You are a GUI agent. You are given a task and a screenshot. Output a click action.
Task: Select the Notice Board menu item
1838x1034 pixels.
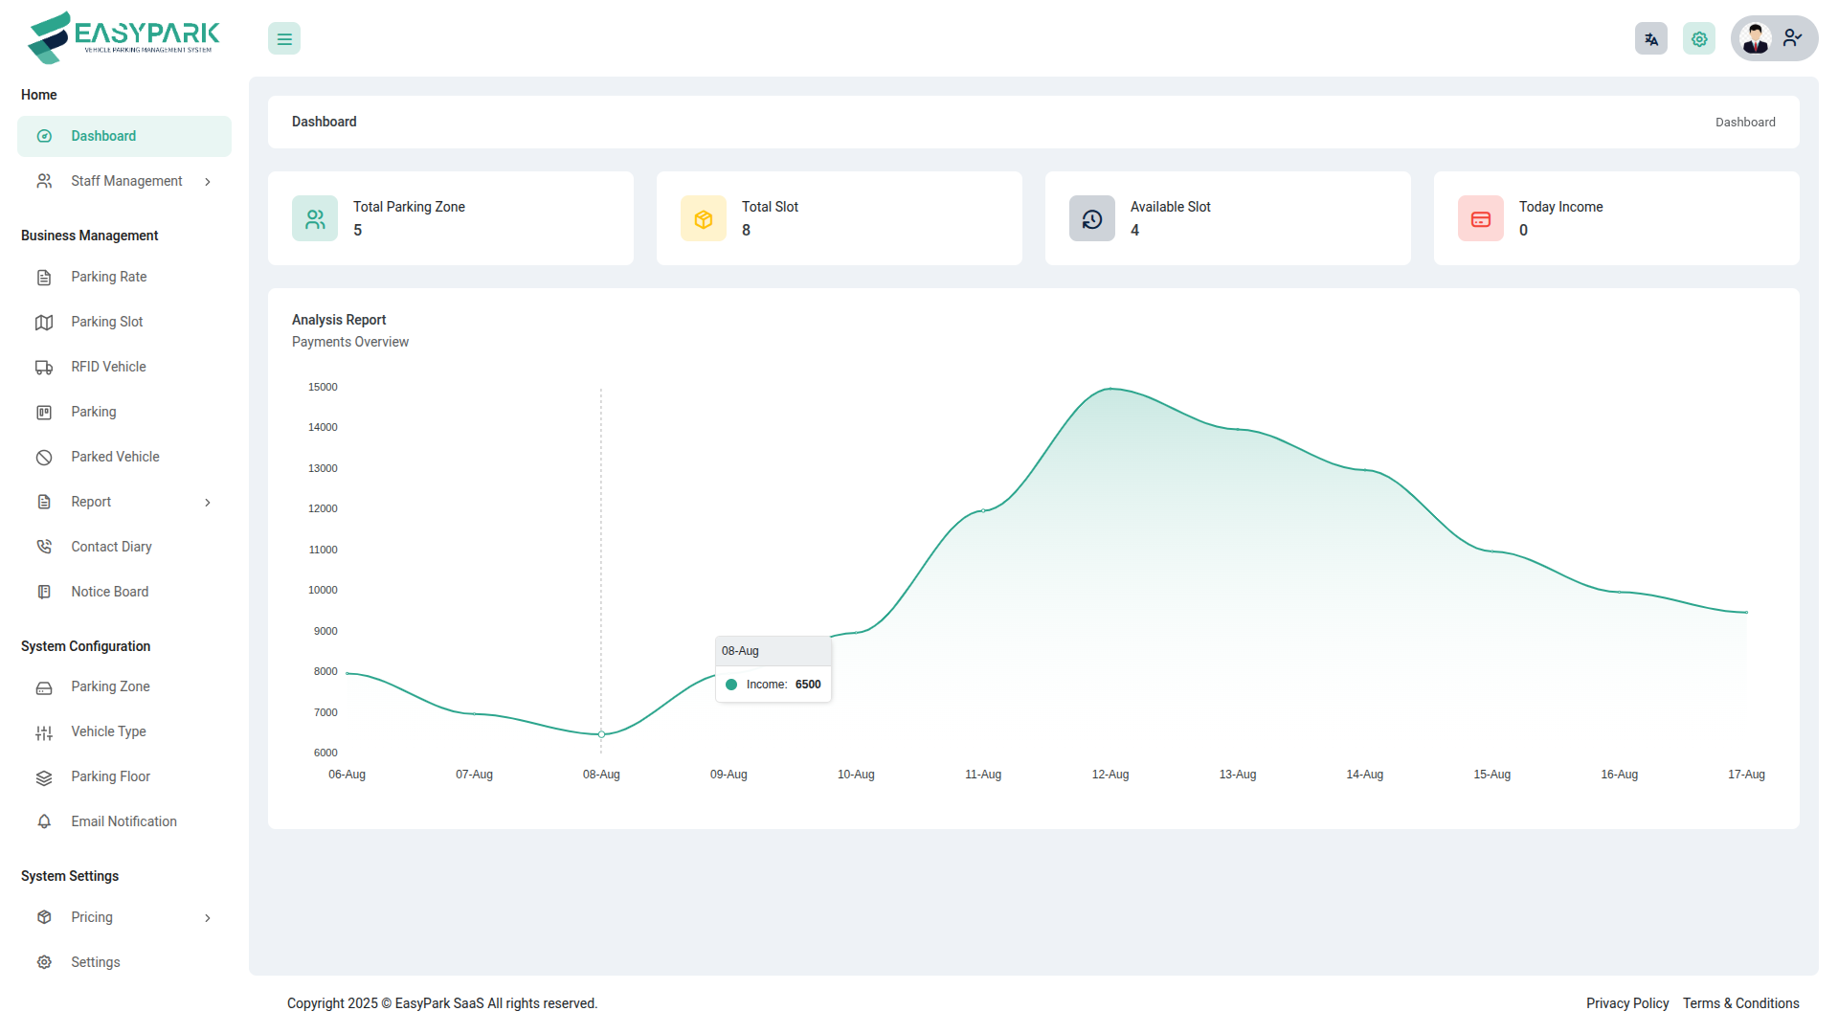pyautogui.click(x=109, y=592)
